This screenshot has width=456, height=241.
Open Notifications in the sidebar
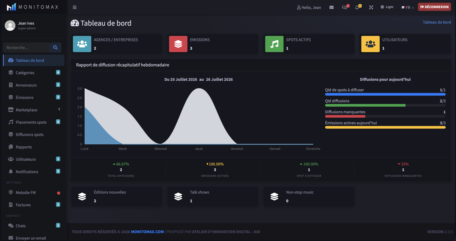pyautogui.click(x=33, y=172)
